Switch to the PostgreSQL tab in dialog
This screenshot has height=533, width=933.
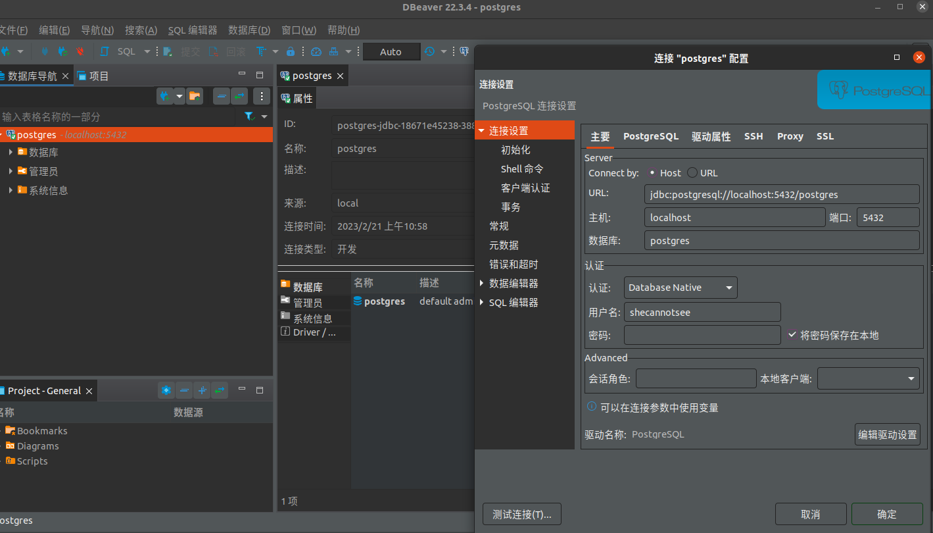coord(651,136)
